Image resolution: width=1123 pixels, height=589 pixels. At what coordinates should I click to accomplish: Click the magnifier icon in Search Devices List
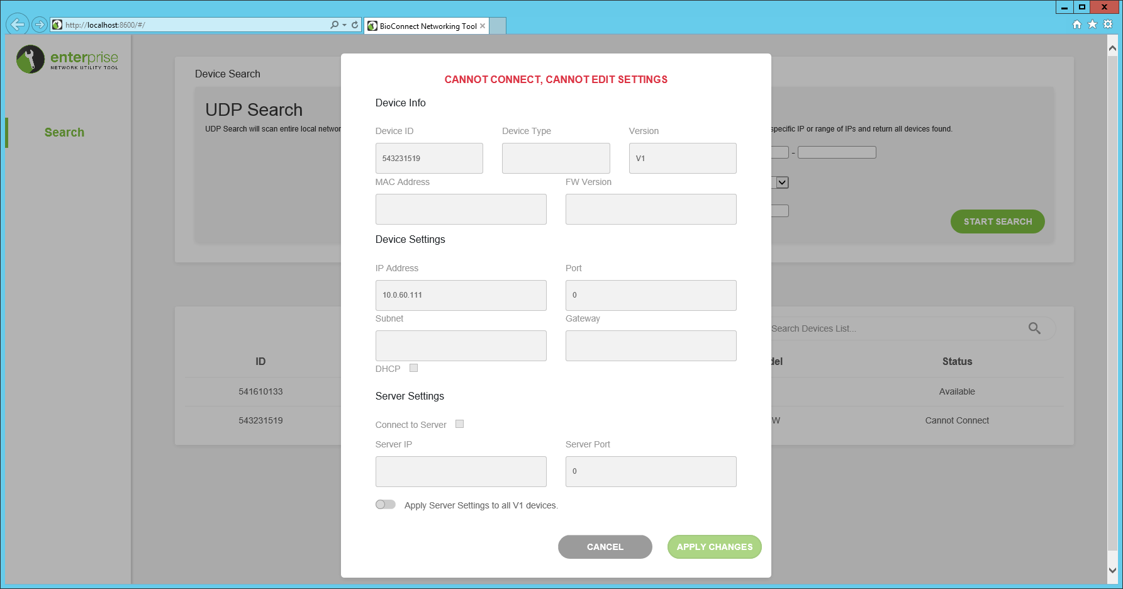click(1034, 328)
